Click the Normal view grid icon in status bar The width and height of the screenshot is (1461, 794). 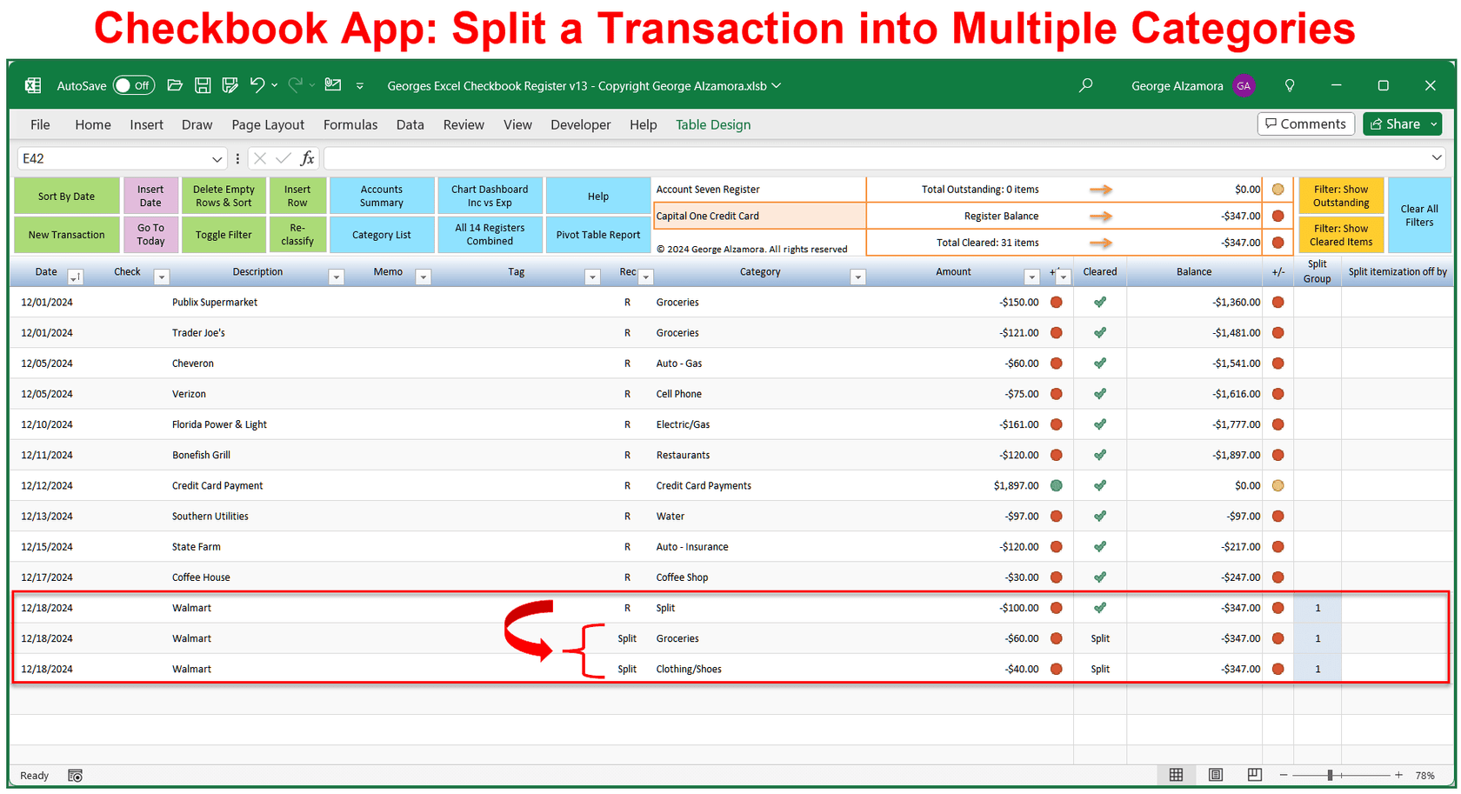pyautogui.click(x=1177, y=775)
